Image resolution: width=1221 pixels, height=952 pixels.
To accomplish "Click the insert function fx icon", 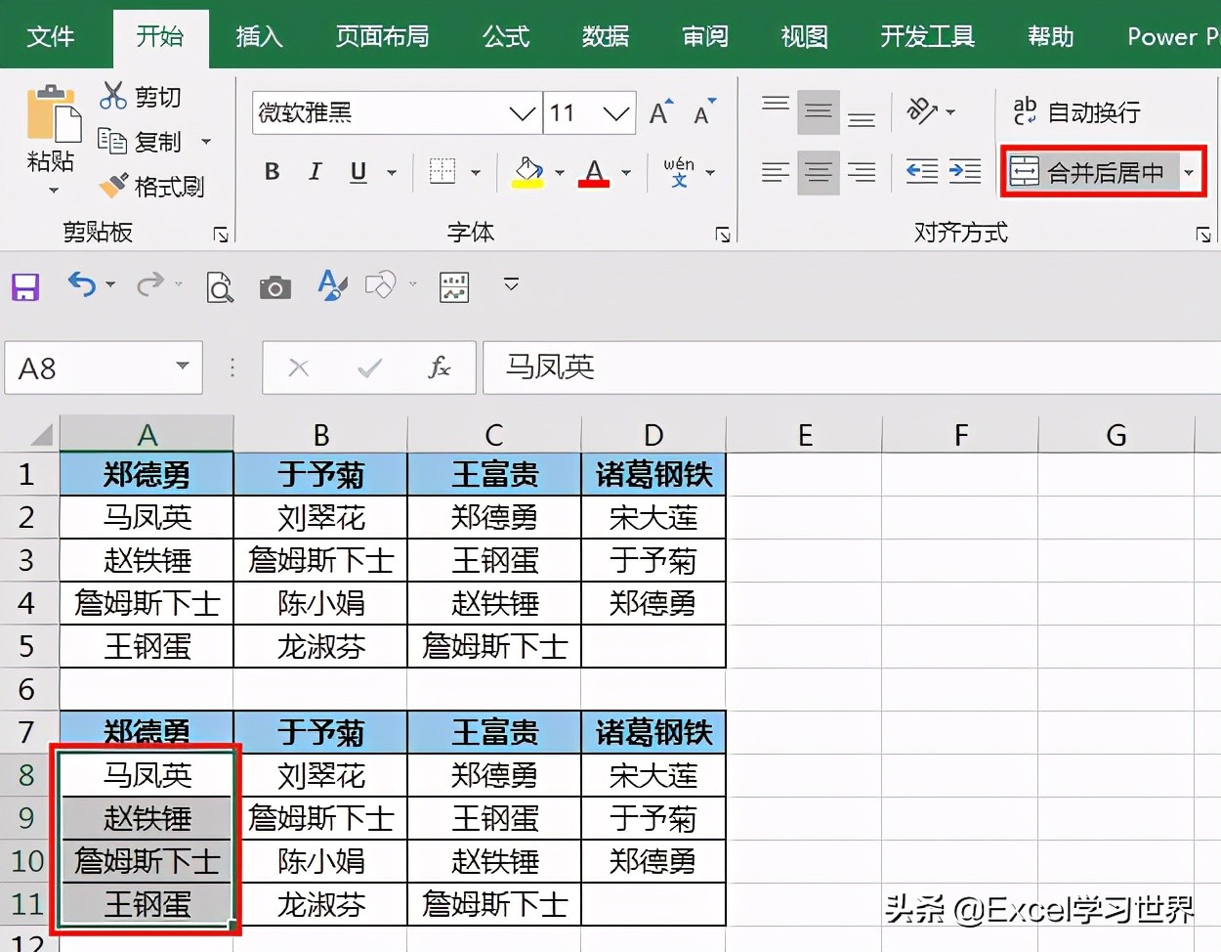I will click(440, 368).
